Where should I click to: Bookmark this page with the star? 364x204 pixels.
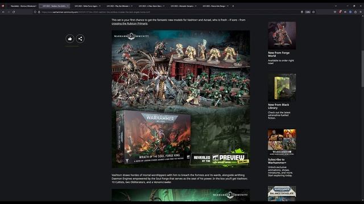point(313,12)
